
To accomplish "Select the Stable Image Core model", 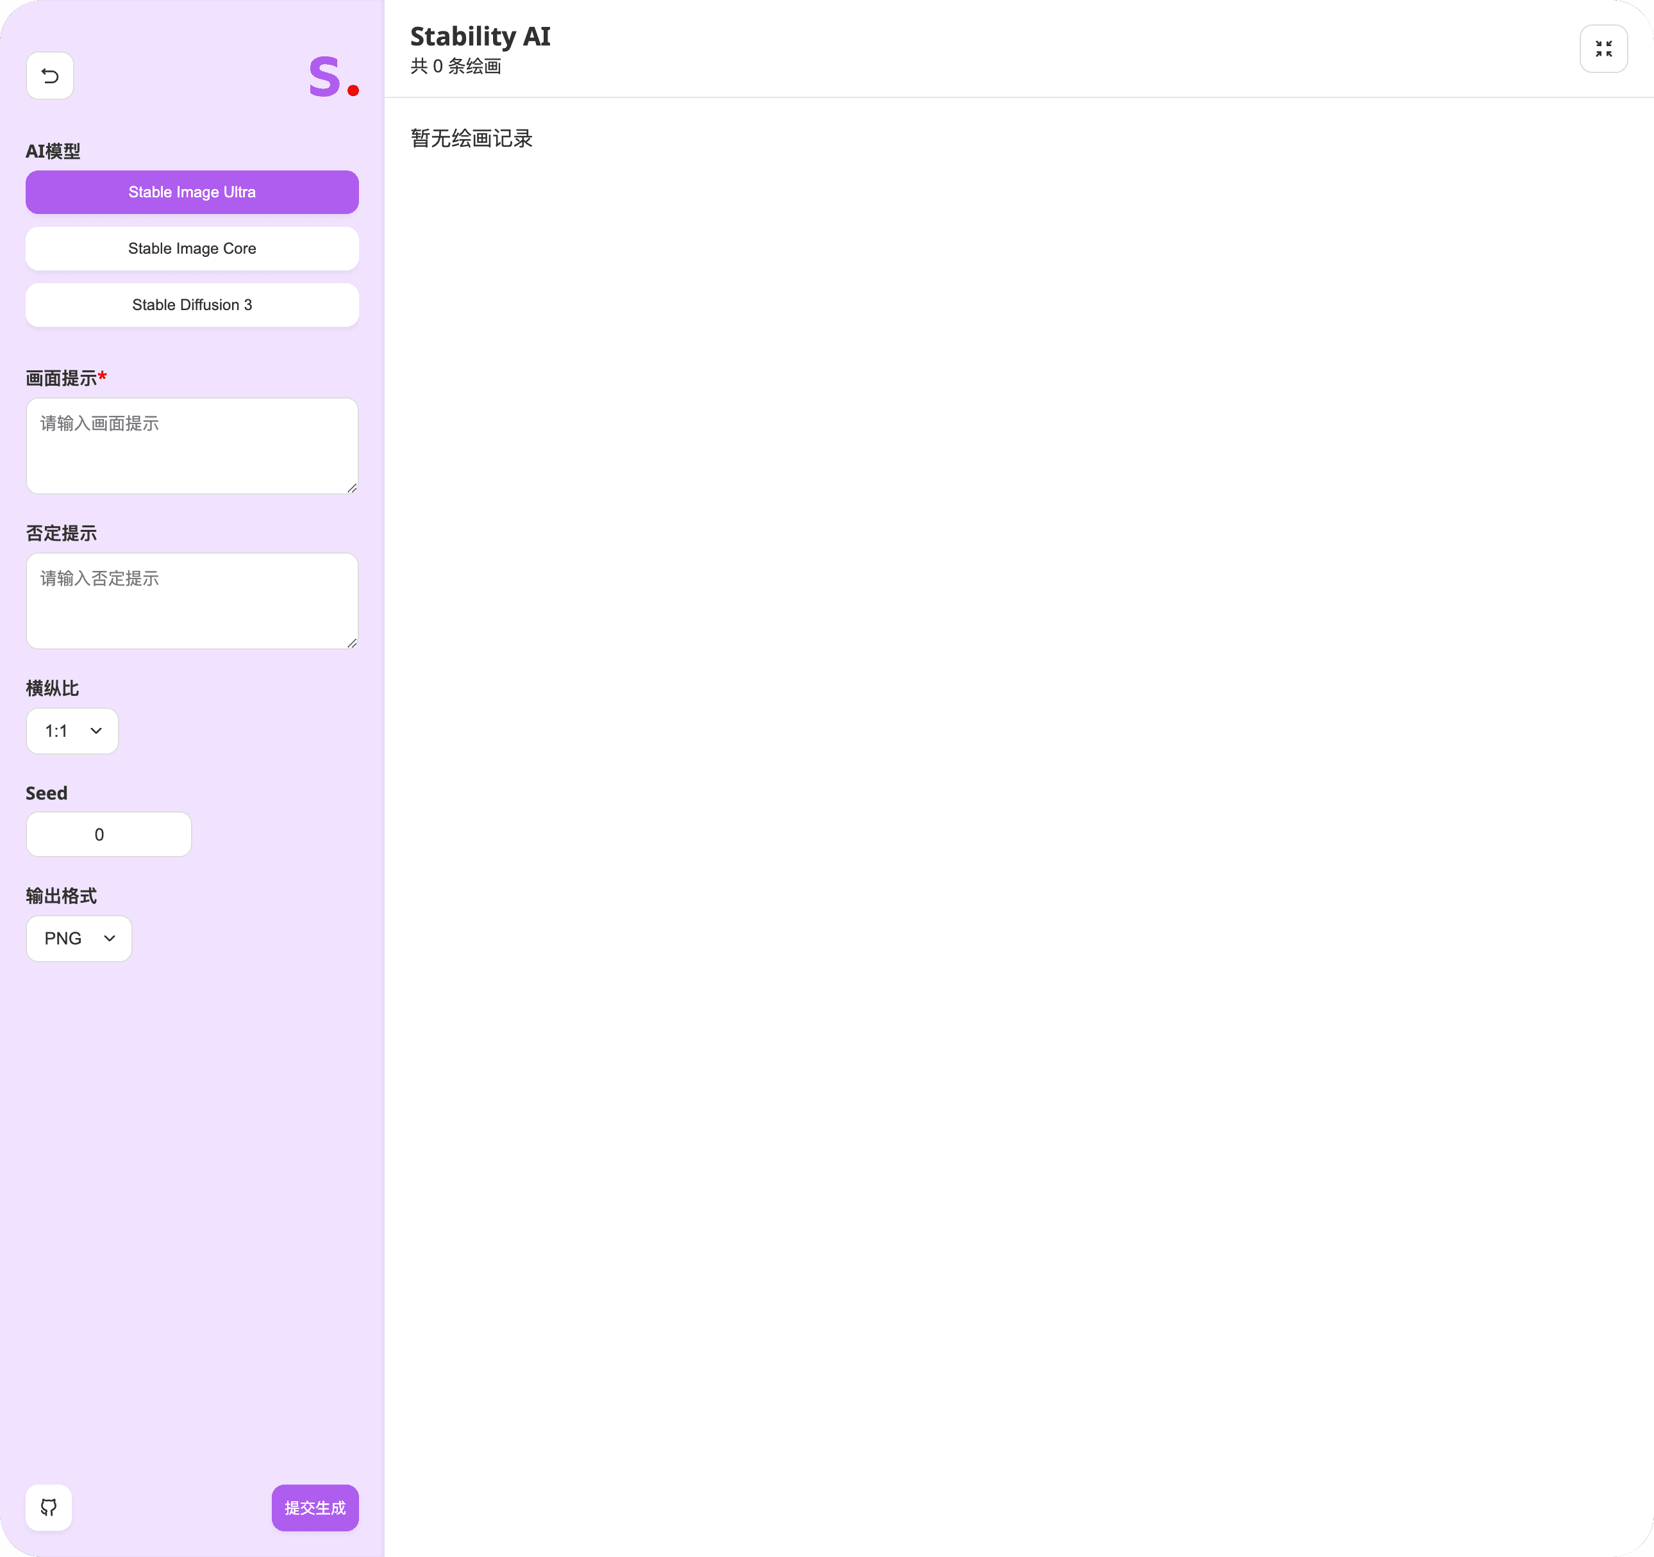I will pyautogui.click(x=192, y=249).
